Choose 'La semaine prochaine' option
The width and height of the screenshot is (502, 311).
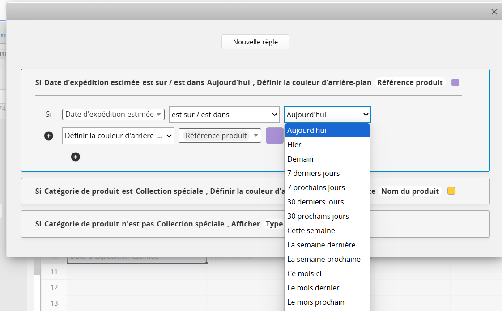(327, 259)
